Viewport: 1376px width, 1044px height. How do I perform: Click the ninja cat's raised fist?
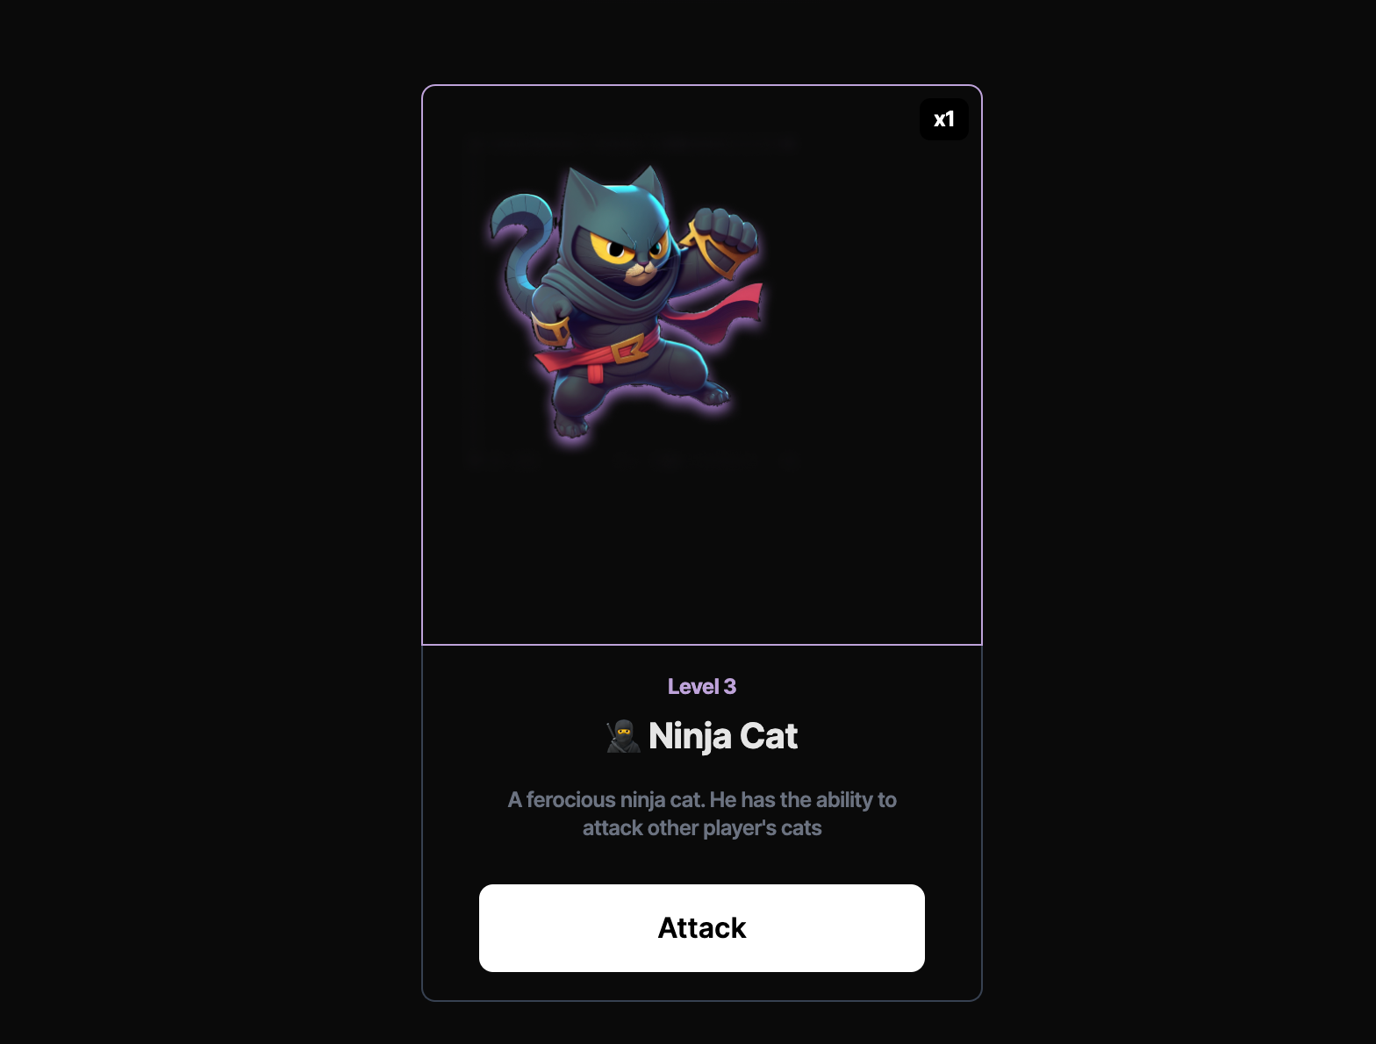(x=725, y=229)
